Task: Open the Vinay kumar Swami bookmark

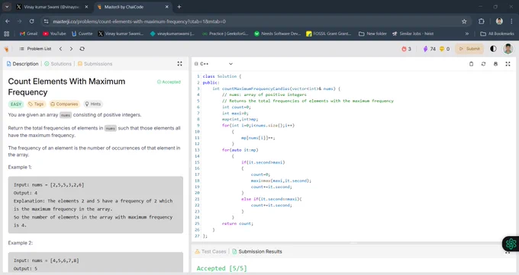Action: pos(121,34)
